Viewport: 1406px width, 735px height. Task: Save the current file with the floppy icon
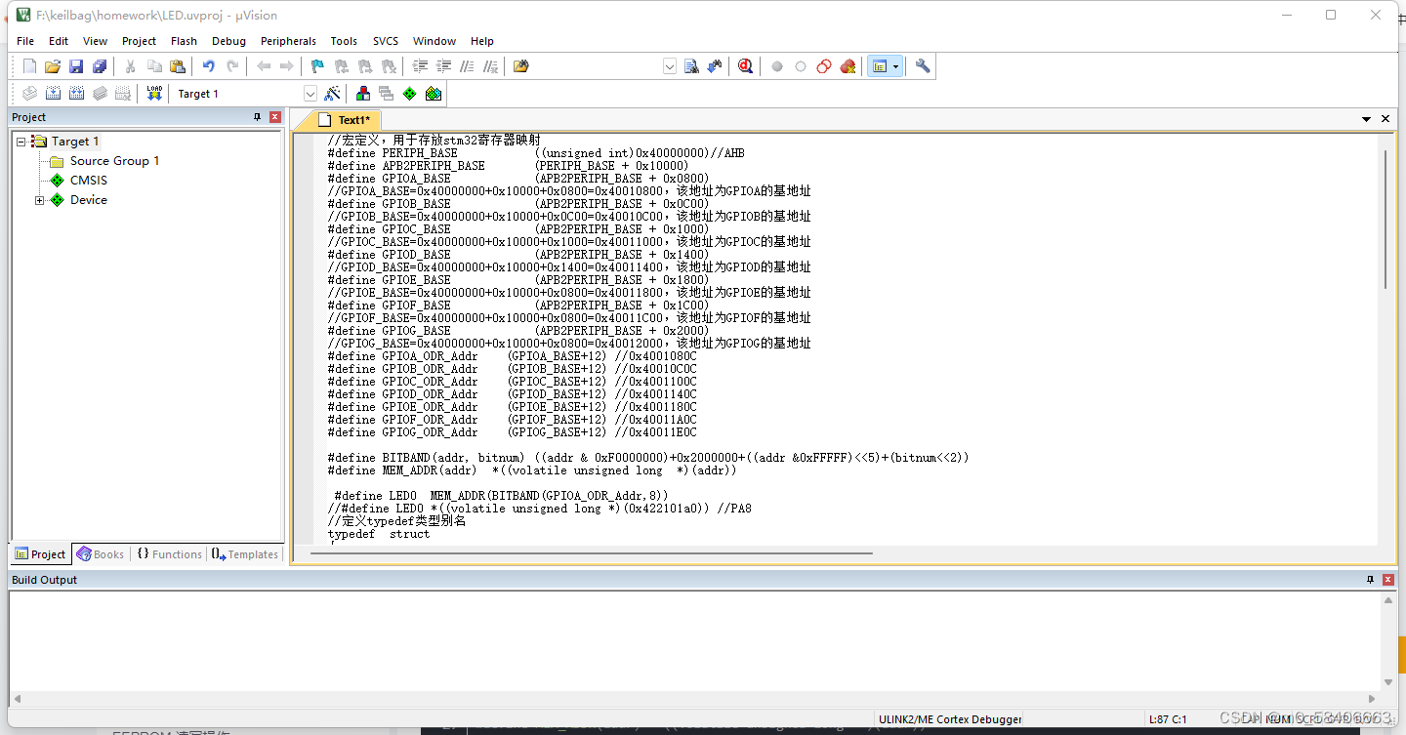point(76,66)
